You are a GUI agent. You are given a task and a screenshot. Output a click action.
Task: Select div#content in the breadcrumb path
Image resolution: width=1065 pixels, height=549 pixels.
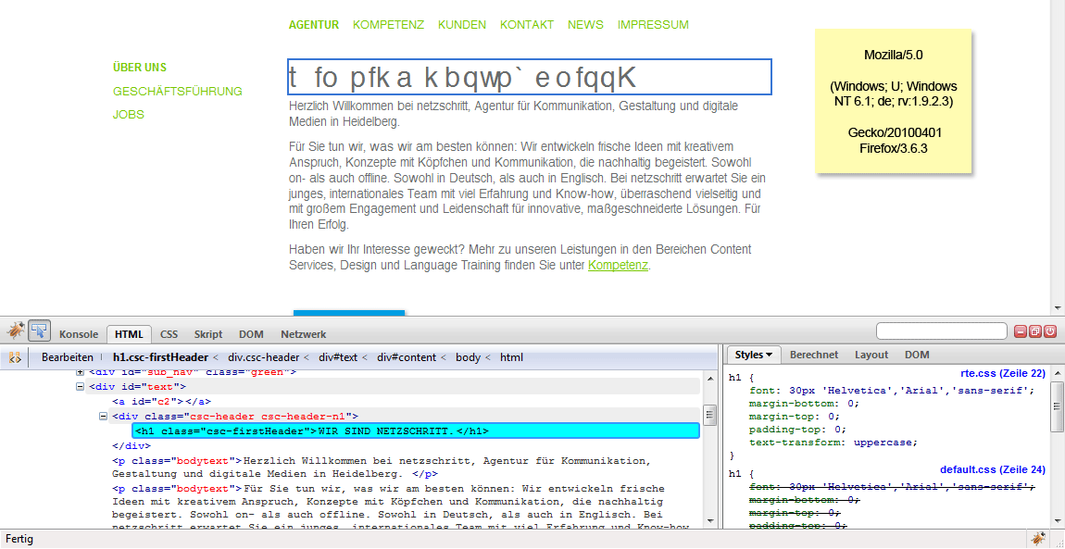(x=407, y=357)
